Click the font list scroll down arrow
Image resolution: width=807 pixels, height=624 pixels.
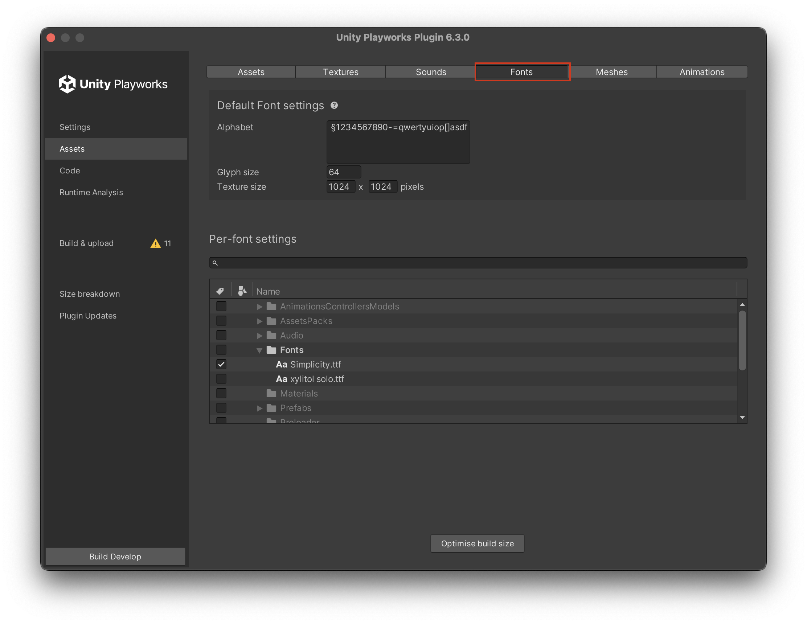pos(742,417)
